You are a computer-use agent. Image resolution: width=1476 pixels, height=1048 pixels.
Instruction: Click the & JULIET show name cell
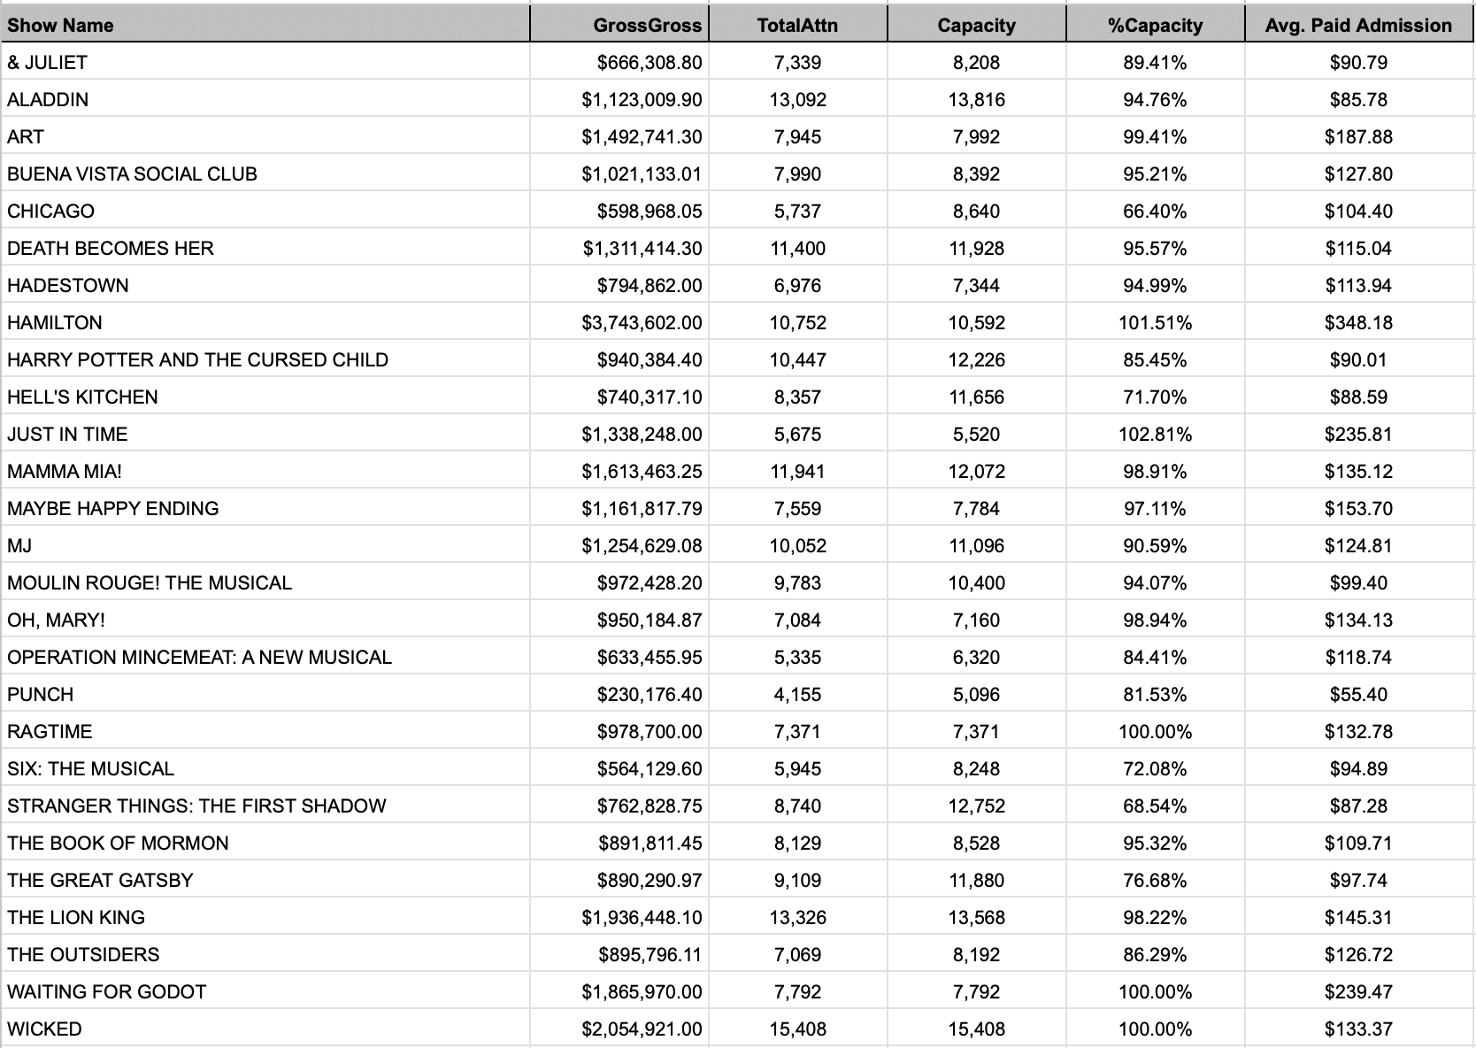[x=47, y=62]
